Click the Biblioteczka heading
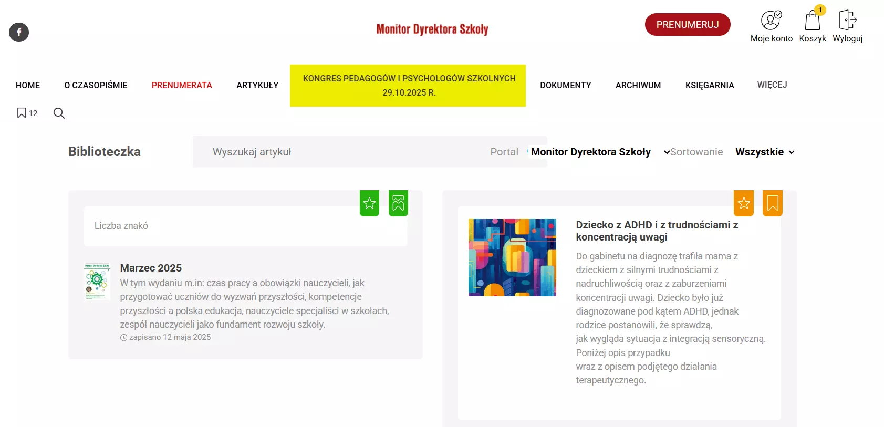This screenshot has height=427, width=884. coord(105,151)
